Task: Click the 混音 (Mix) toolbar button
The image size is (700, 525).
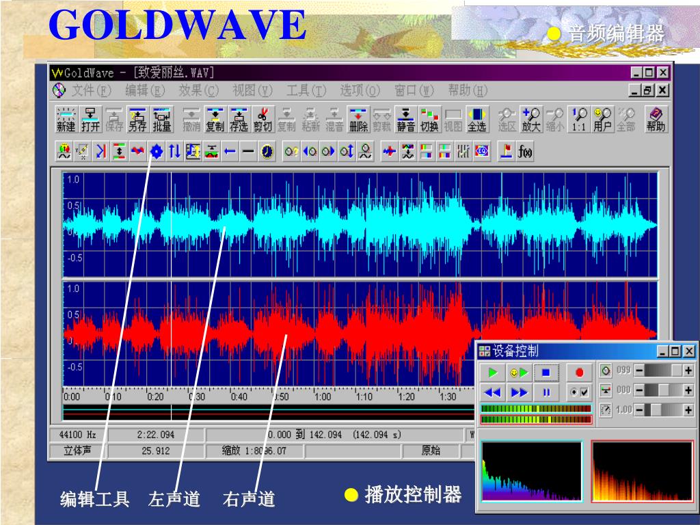Action: [x=334, y=119]
